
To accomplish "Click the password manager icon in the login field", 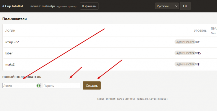I will pyautogui.click(x=38, y=86).
